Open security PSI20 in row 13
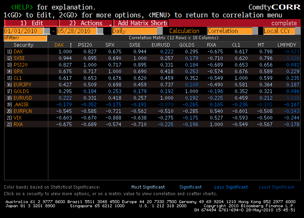This screenshot has height=218, width=304. tap(21, 65)
